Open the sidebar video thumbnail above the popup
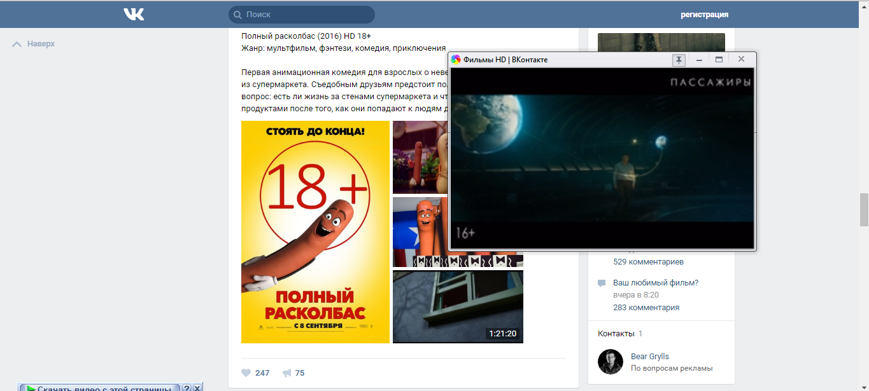This screenshot has height=391, width=869. pos(661,42)
